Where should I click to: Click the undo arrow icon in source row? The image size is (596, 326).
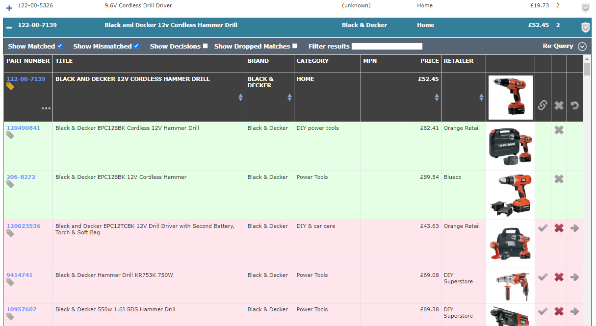575,105
